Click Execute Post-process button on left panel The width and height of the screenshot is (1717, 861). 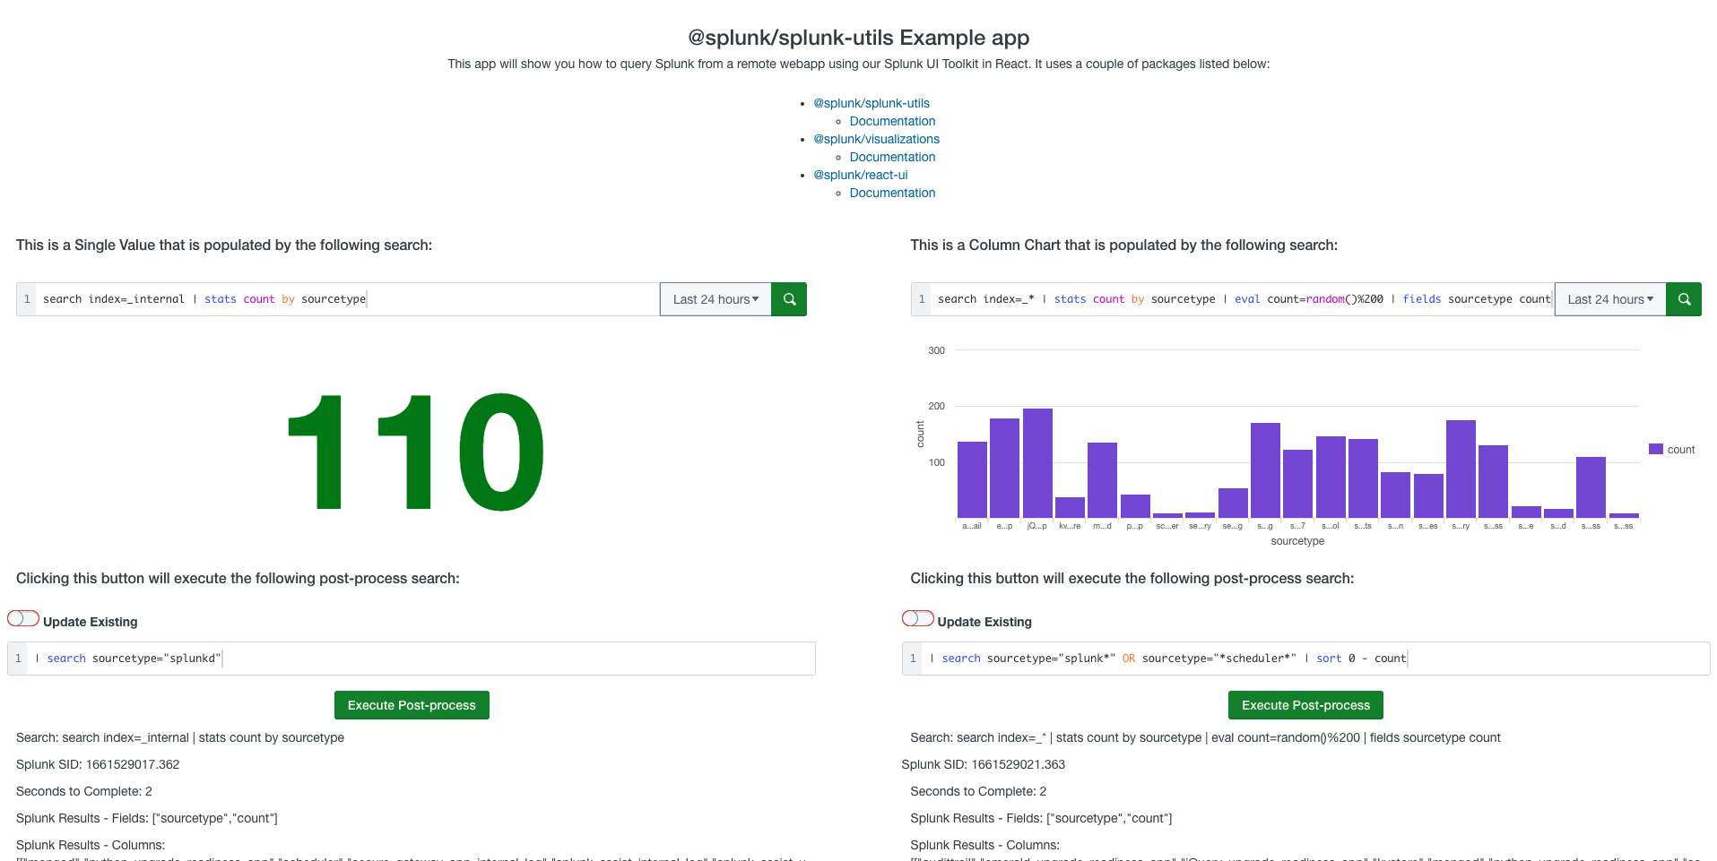(x=412, y=705)
